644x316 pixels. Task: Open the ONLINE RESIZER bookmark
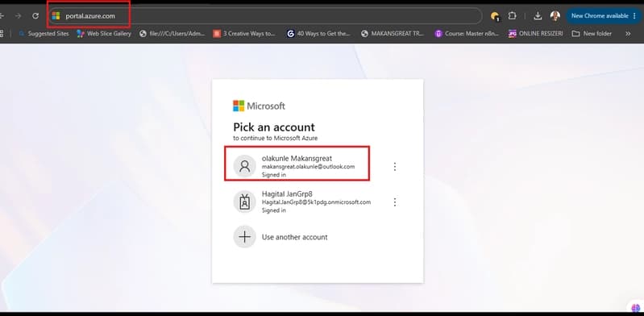click(535, 34)
